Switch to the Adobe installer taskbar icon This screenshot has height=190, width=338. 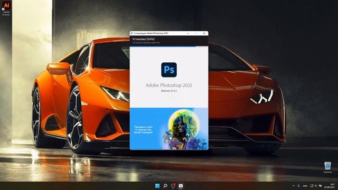181,186
